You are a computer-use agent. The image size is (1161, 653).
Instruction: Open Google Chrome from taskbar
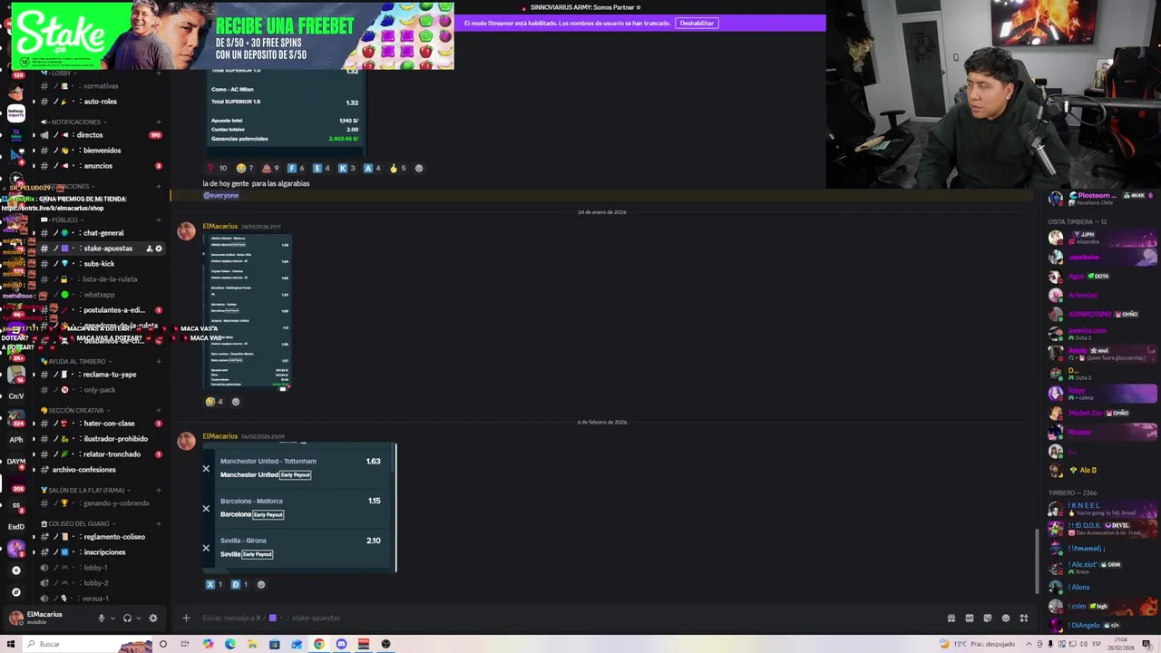click(x=319, y=644)
